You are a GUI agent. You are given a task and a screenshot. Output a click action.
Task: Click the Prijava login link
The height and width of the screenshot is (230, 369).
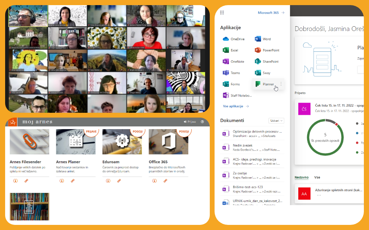(x=190, y=122)
